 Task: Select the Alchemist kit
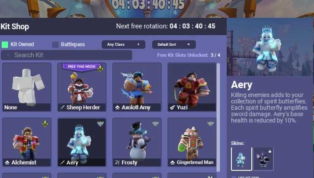tap(27, 142)
